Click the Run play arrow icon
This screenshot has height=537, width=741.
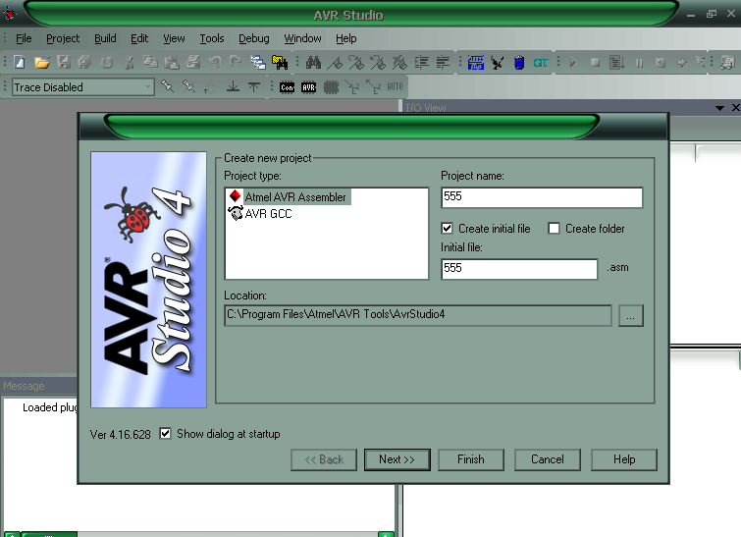(x=573, y=62)
